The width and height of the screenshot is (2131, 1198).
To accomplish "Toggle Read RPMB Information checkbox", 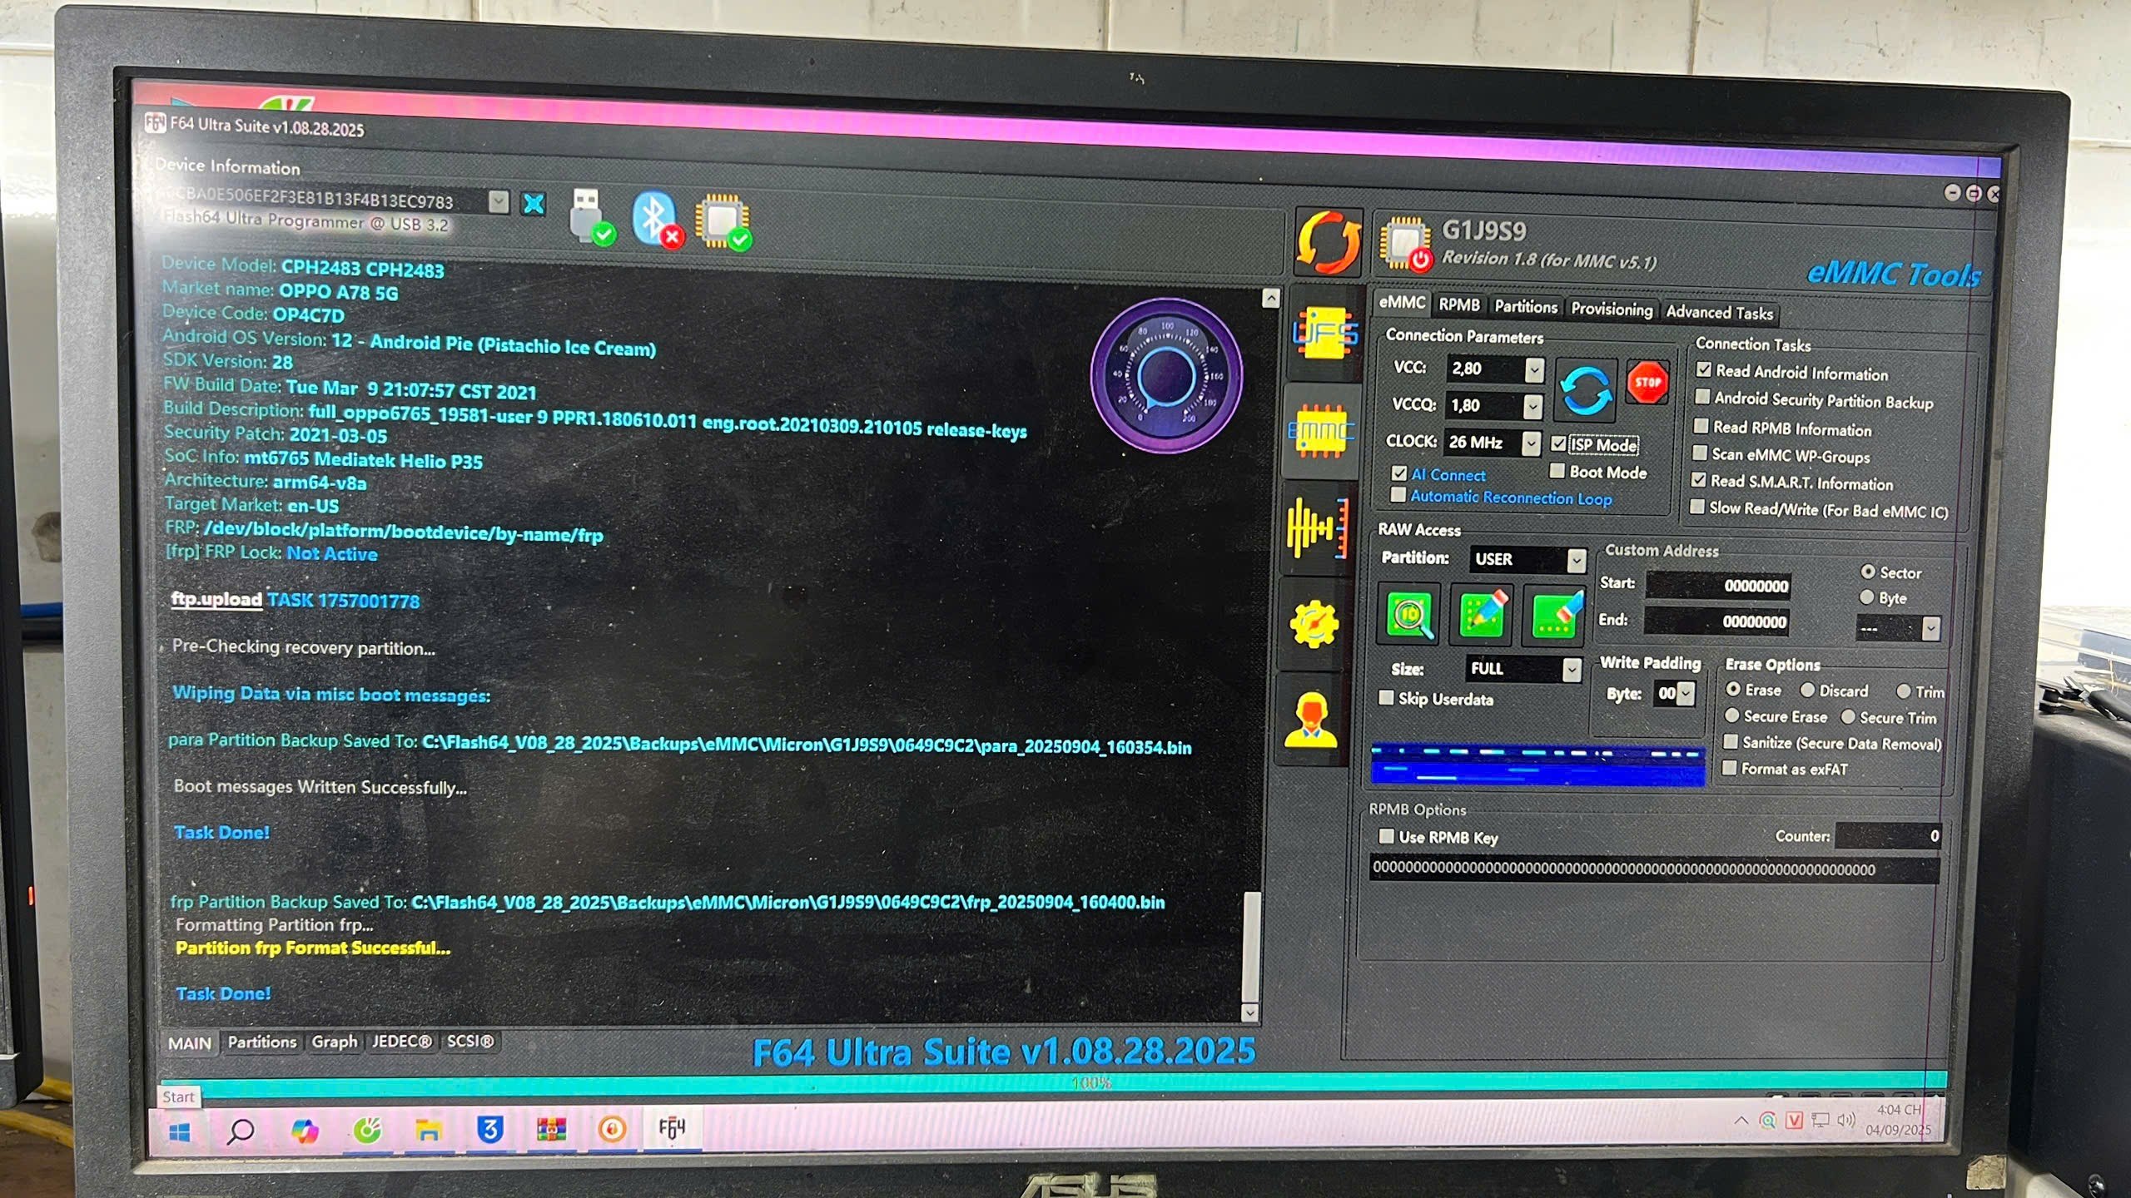I will point(1701,427).
